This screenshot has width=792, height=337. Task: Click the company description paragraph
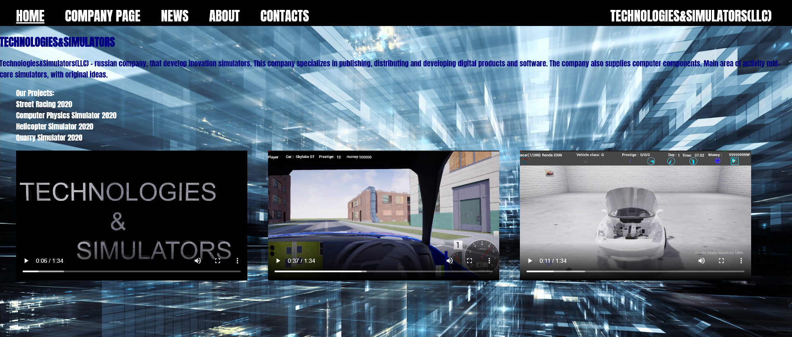tap(390, 69)
